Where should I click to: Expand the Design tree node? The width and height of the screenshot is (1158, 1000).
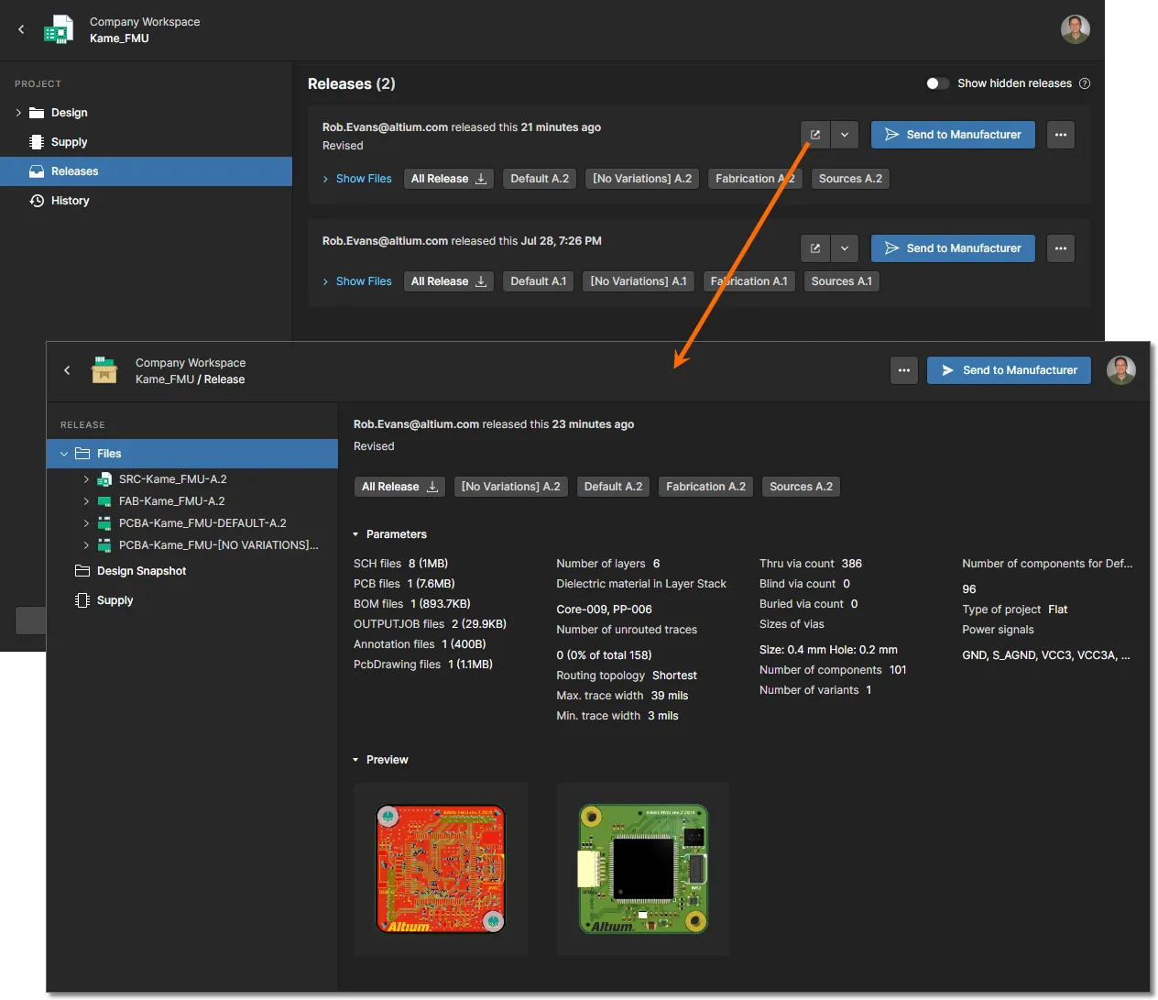pos(18,113)
